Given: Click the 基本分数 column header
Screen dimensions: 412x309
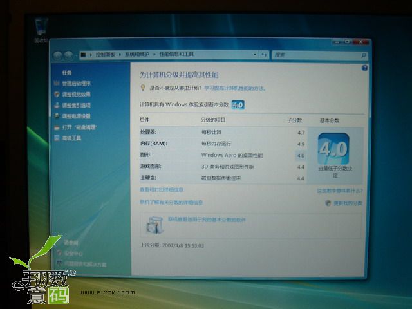Looking at the screenshot, I should point(330,120).
